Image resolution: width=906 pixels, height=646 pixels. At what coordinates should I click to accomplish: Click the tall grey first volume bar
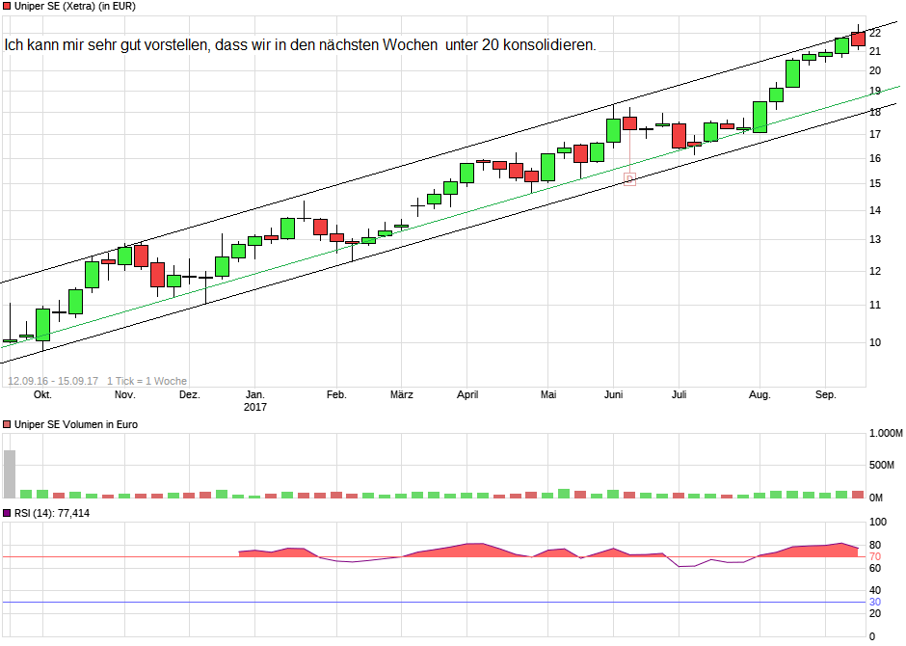[10, 473]
